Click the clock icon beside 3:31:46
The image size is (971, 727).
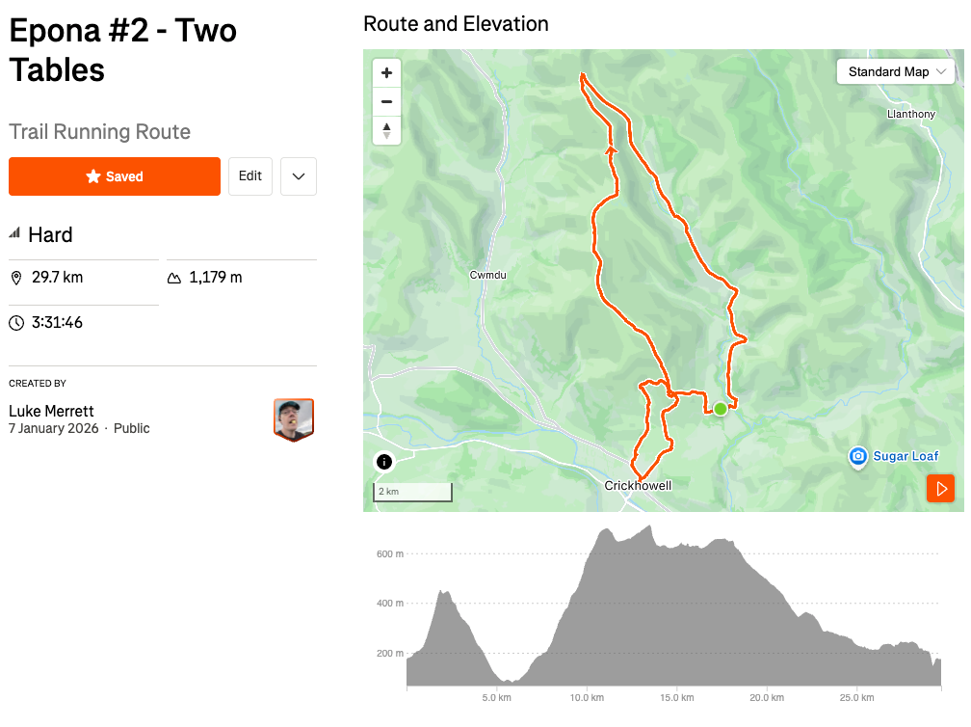tap(16, 323)
